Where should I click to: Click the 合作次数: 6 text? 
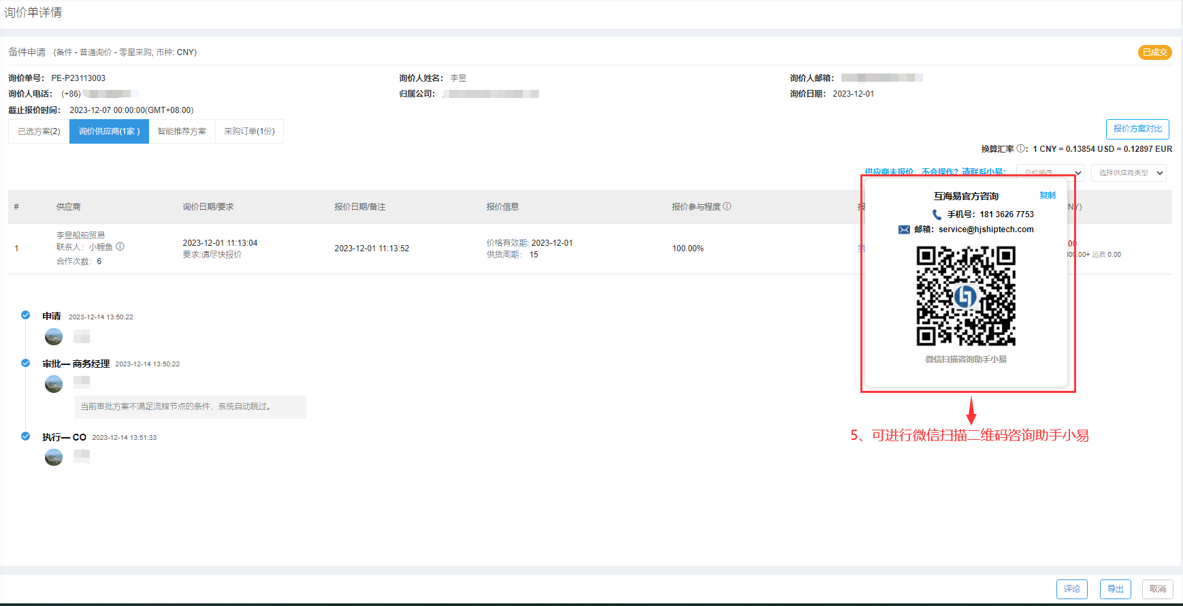pos(79,261)
